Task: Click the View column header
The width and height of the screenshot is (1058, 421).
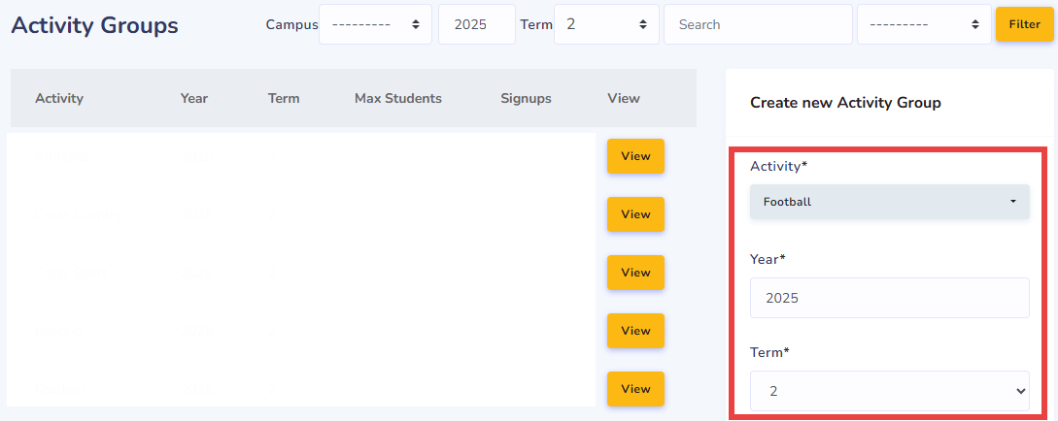Action: [x=624, y=98]
